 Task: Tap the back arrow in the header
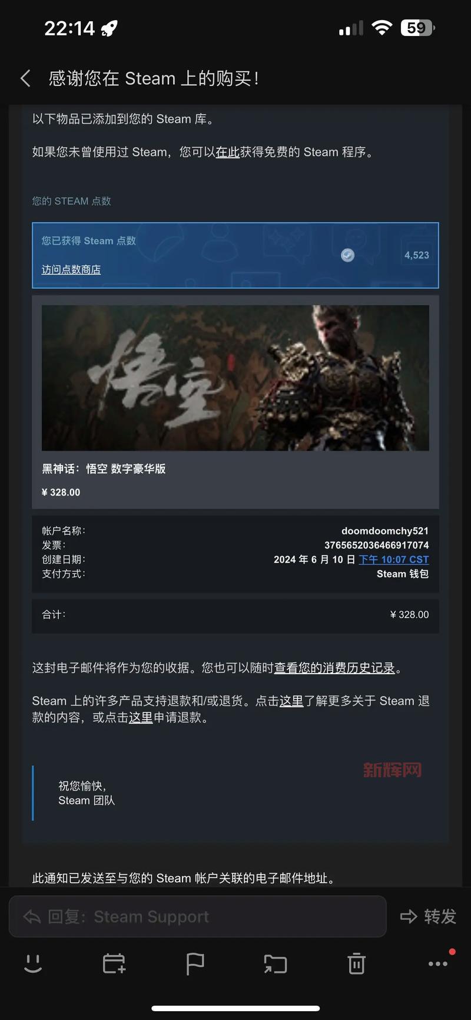coord(25,78)
